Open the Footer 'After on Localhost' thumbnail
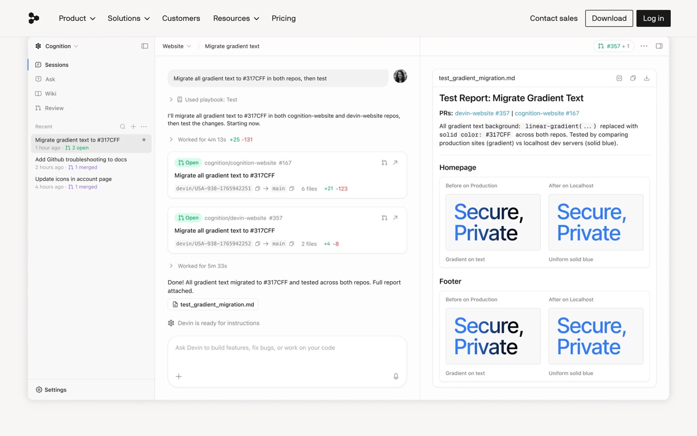The height and width of the screenshot is (436, 697). [596, 336]
